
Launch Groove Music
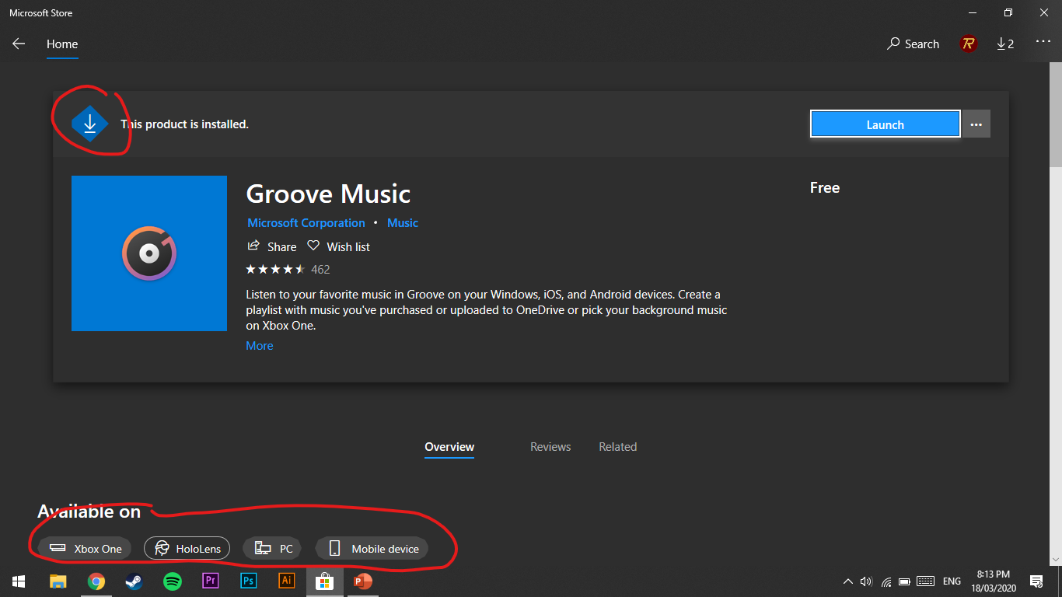(x=885, y=124)
